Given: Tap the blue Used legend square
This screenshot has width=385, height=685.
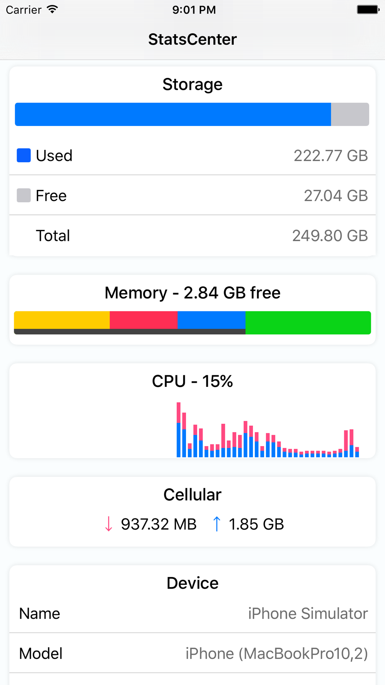Looking at the screenshot, I should (x=24, y=155).
